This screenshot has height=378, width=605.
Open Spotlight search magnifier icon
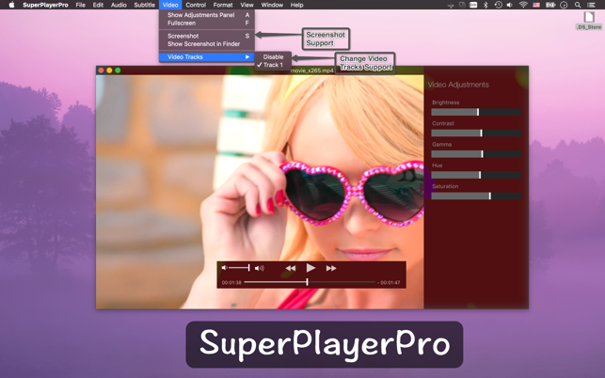(x=578, y=5)
